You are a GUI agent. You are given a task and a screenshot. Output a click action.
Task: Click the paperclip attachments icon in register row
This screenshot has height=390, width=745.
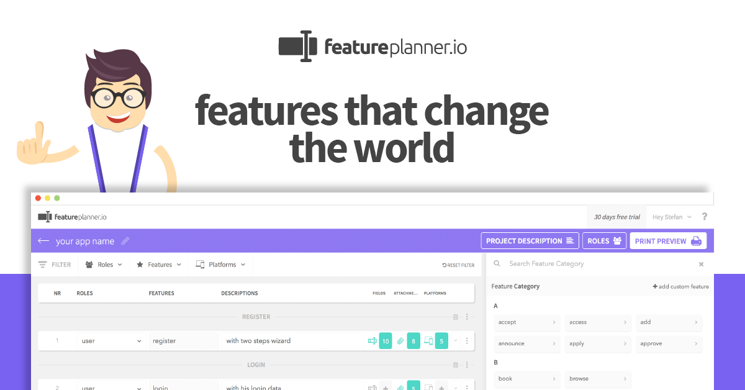400,340
